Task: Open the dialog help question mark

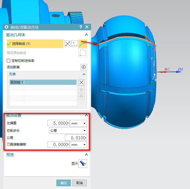Action: point(81,27)
